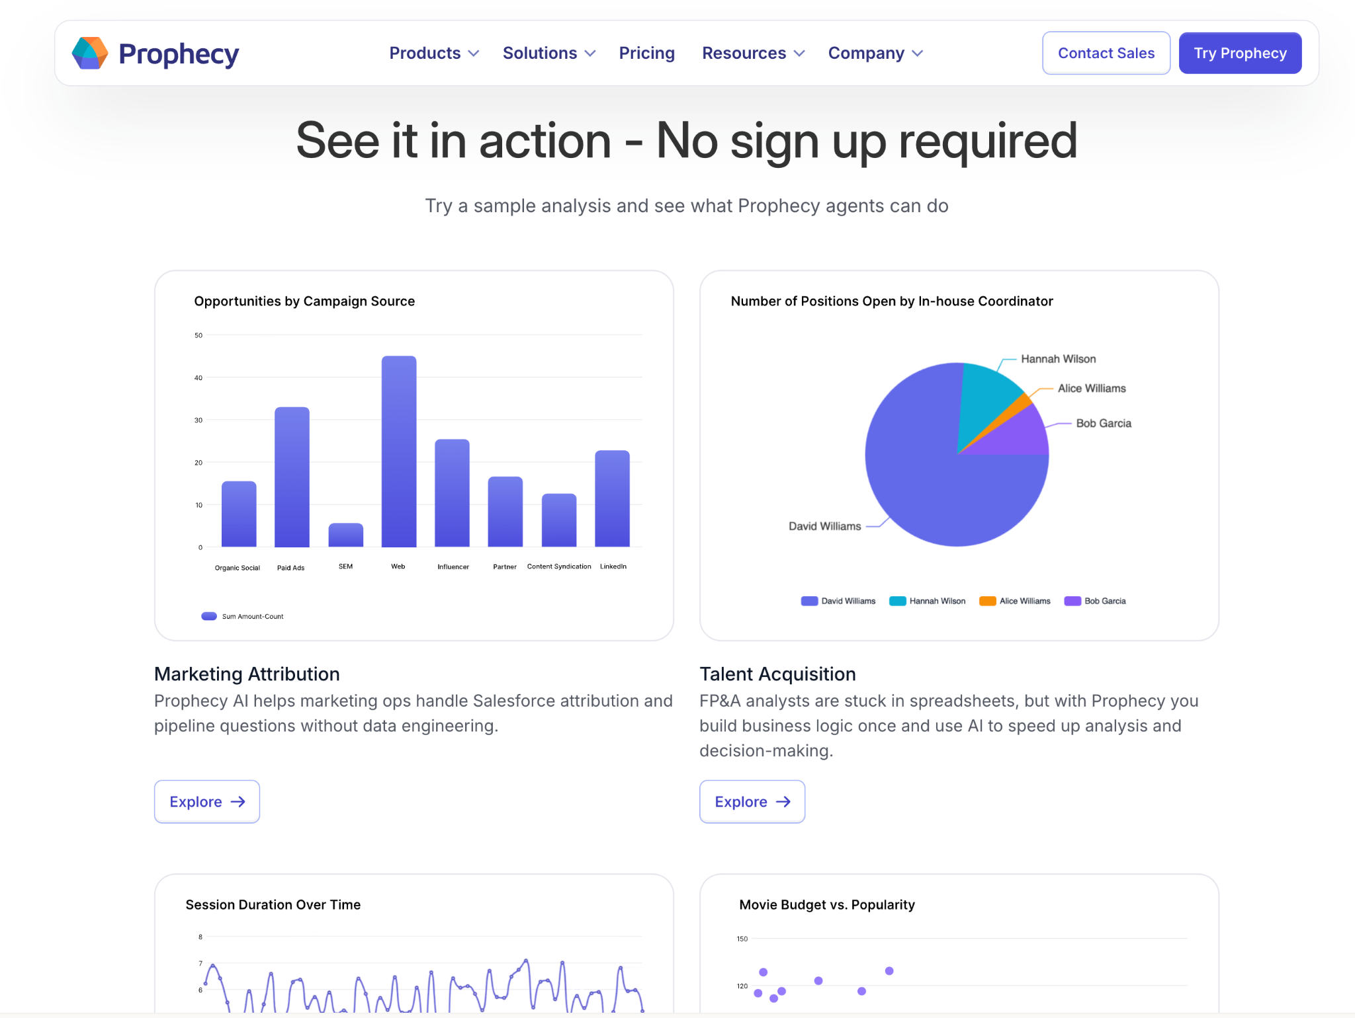This screenshot has width=1355, height=1018.
Task: Click the Talent Acquisition heading
Action: coord(777,674)
